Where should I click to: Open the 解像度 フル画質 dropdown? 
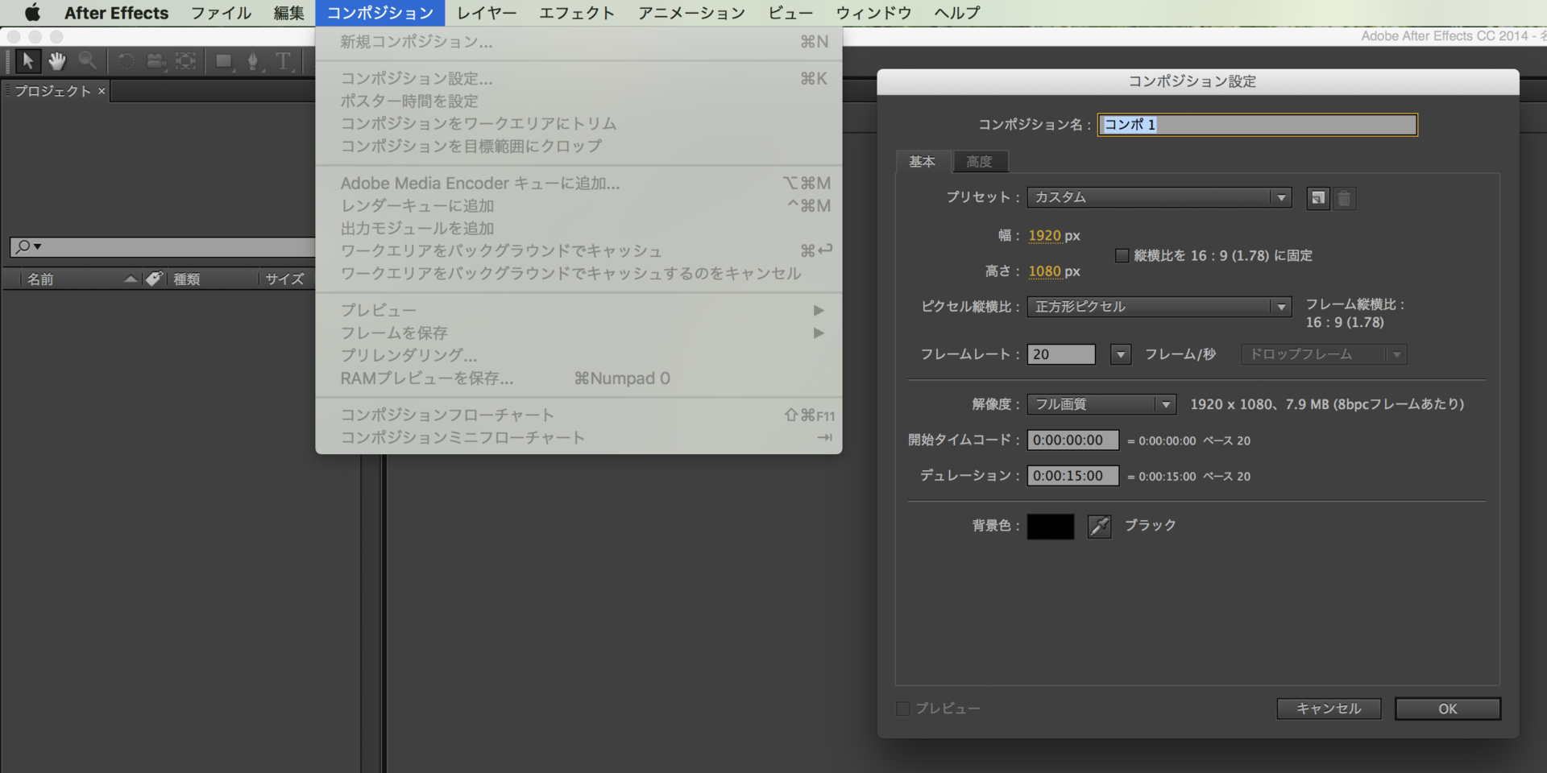[1101, 404]
